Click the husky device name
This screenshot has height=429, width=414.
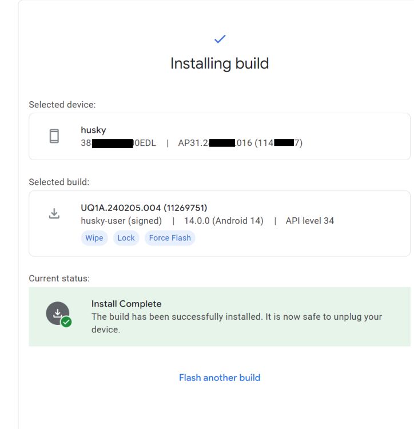click(x=93, y=130)
